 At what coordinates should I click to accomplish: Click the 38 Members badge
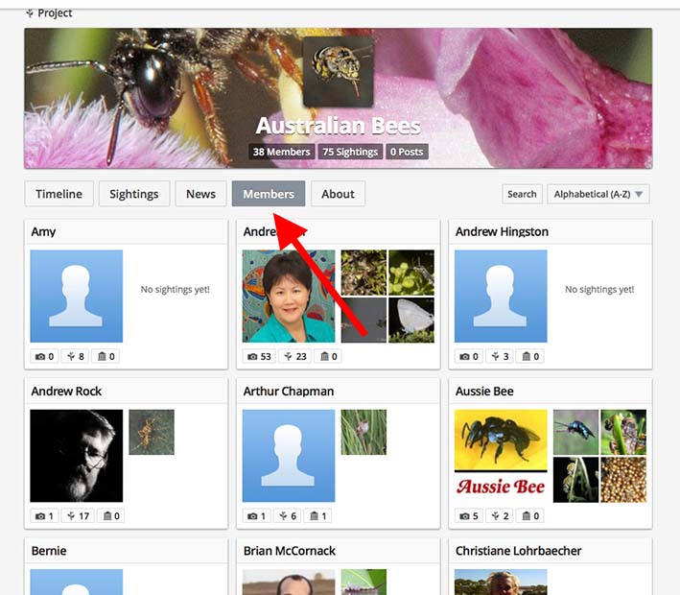[281, 152]
